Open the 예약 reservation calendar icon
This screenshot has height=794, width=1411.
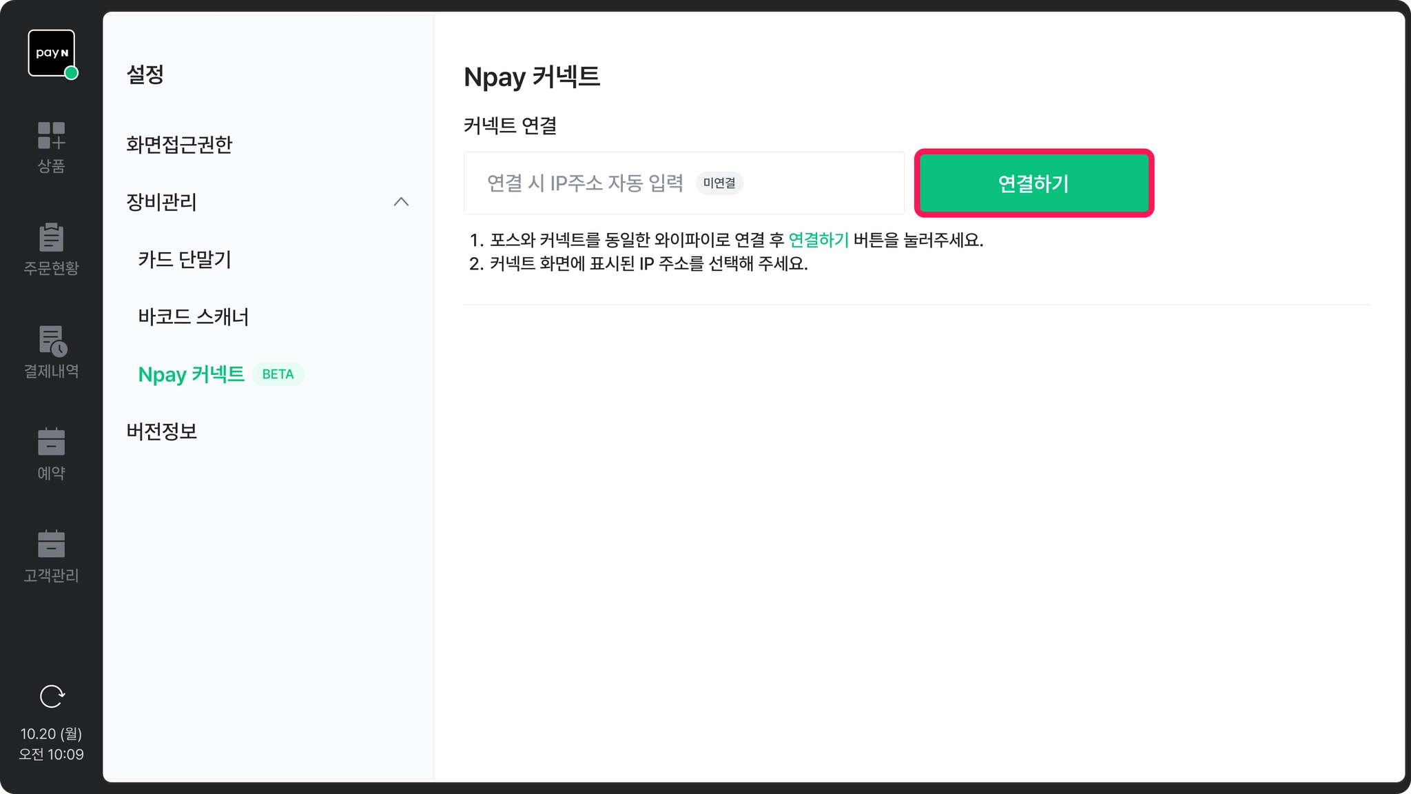[x=51, y=442]
